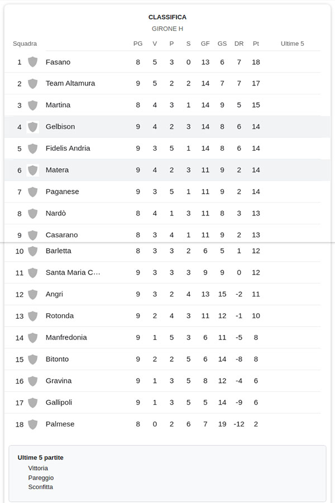This screenshot has height=503, width=335.
Task: Click the Gallipoli team crest icon
Action: click(33, 403)
